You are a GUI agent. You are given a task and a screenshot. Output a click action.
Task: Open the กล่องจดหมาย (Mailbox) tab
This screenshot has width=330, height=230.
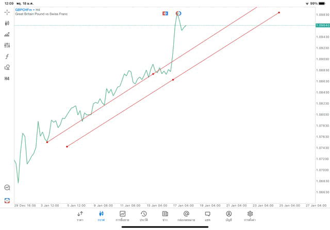[x=186, y=216]
